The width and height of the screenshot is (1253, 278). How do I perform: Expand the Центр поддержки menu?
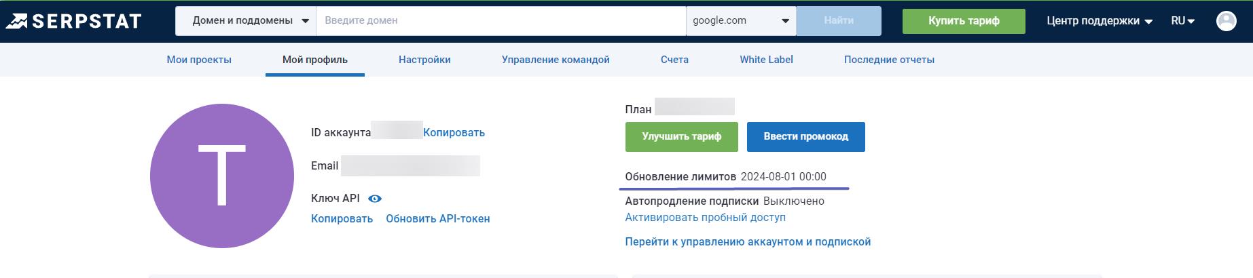[x=1099, y=21]
